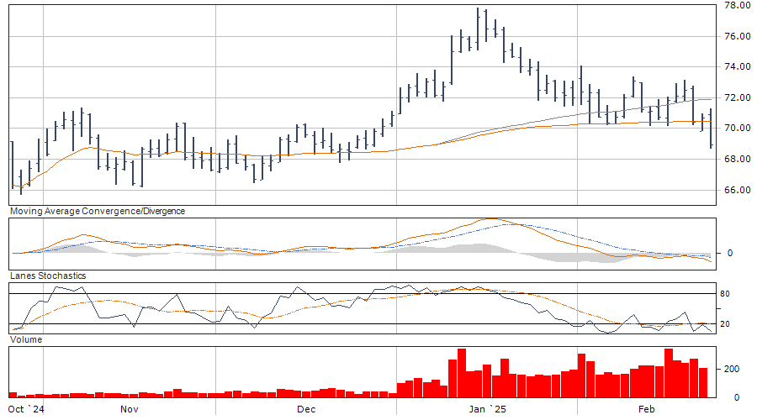Select the Dec date axis label

[305, 409]
